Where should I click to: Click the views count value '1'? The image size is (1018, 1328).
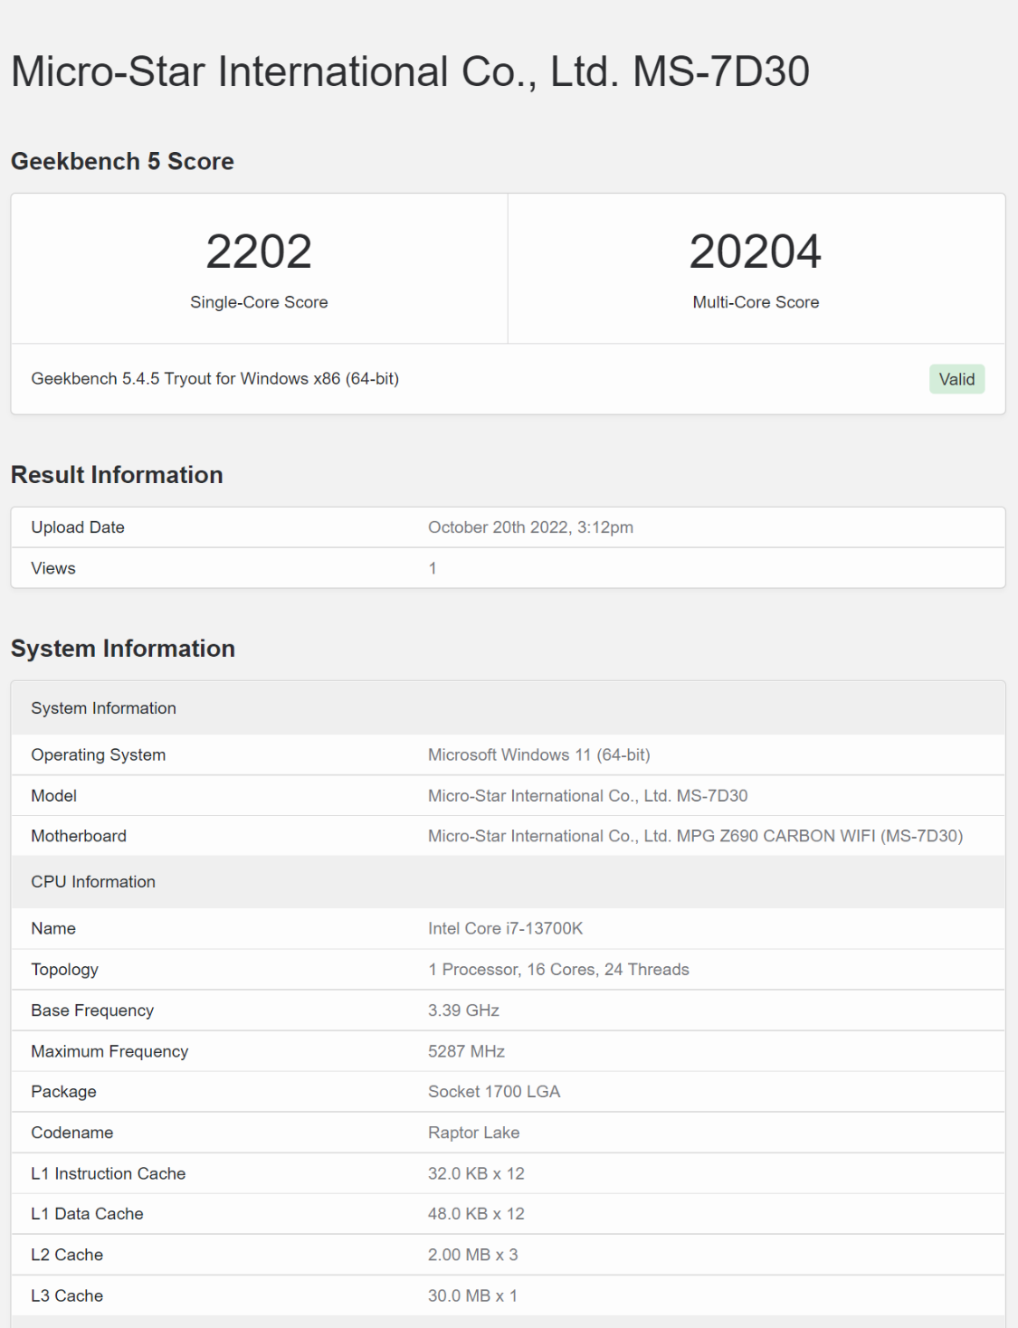[433, 568]
